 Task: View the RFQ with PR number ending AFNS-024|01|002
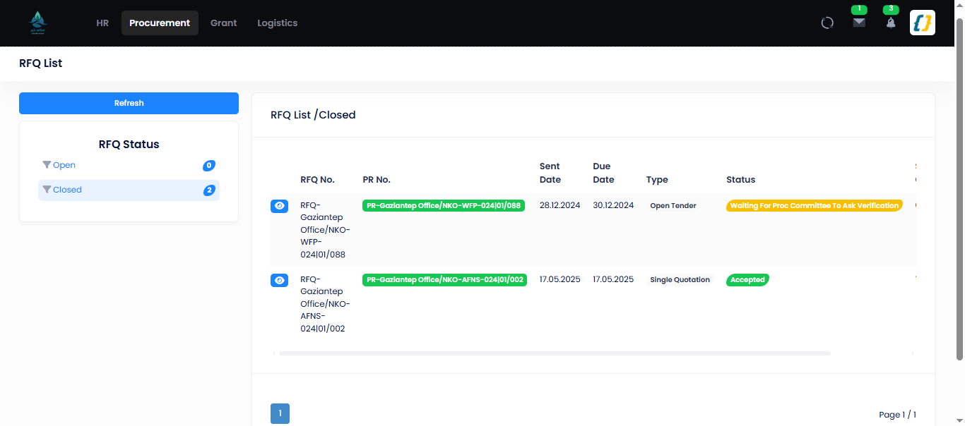[280, 280]
